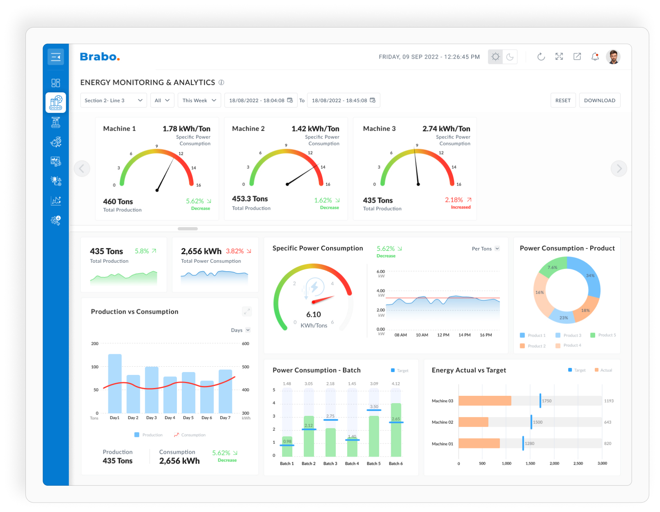Open the alarm alerts sidebar menu item

[56, 181]
